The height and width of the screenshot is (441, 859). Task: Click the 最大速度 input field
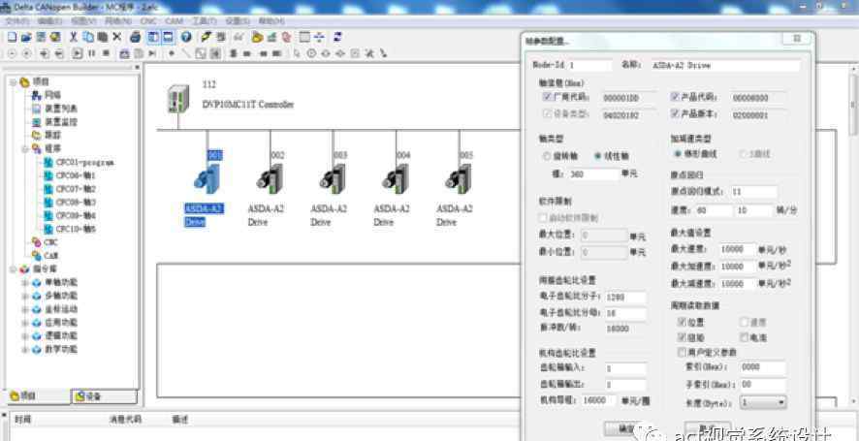[x=738, y=249]
